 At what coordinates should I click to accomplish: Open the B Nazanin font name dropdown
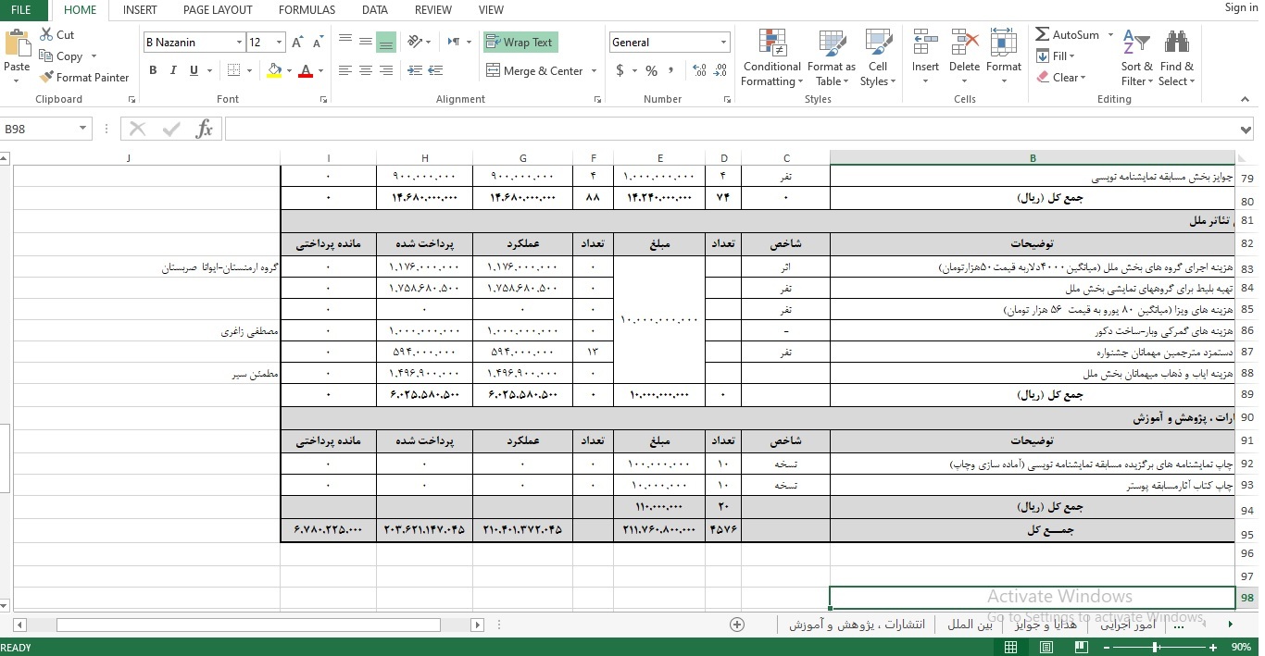240,43
